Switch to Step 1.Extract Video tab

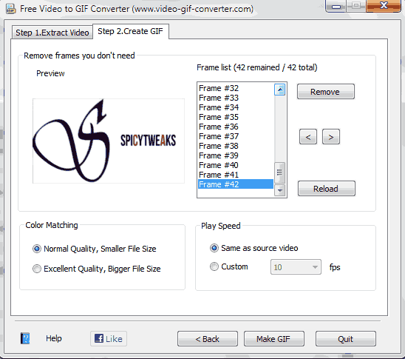tap(52, 33)
